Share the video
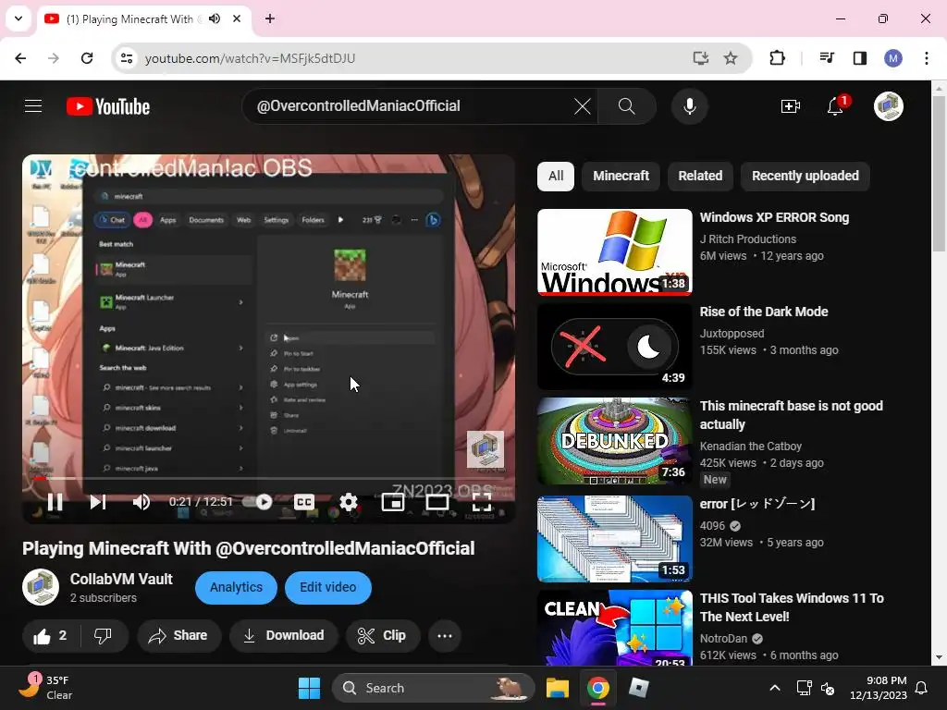The image size is (947, 710). point(178,636)
